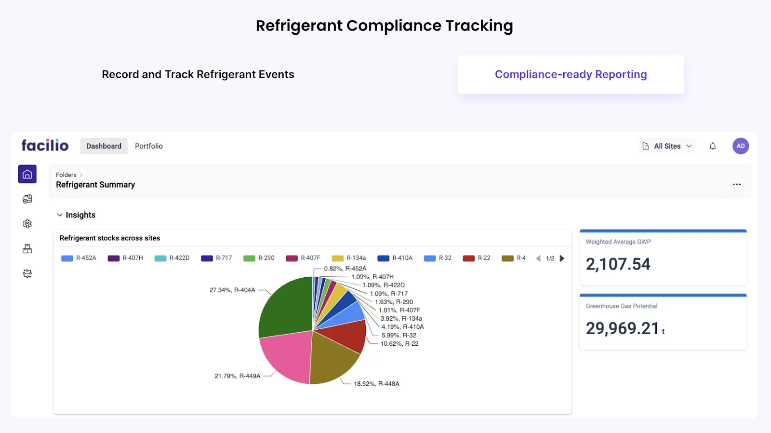Toggle R-717 legend series visibility
This screenshot has width=771, height=433.
pos(217,258)
